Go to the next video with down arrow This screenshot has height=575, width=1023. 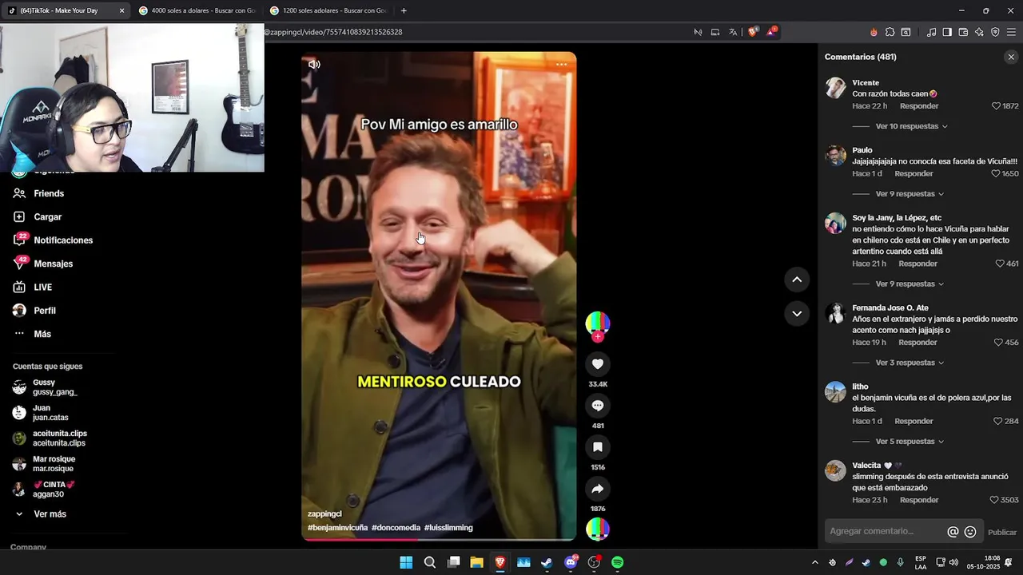click(797, 314)
